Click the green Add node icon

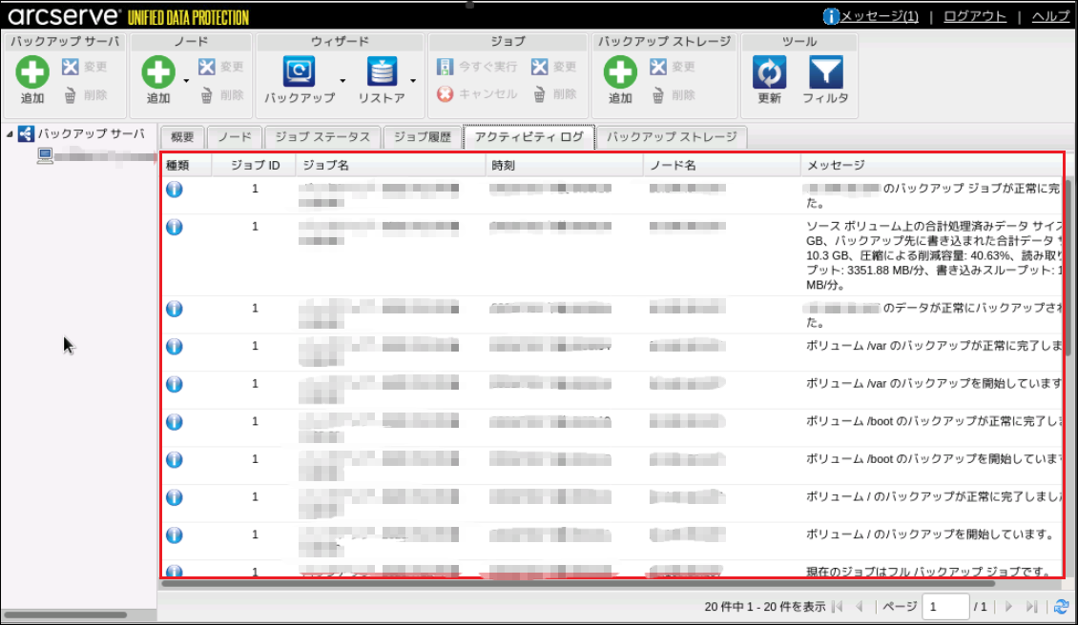(158, 72)
